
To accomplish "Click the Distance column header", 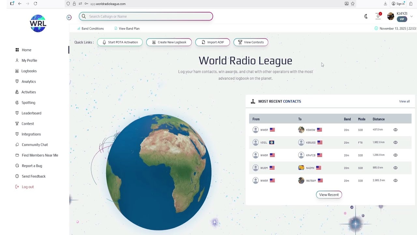I will tap(379, 119).
